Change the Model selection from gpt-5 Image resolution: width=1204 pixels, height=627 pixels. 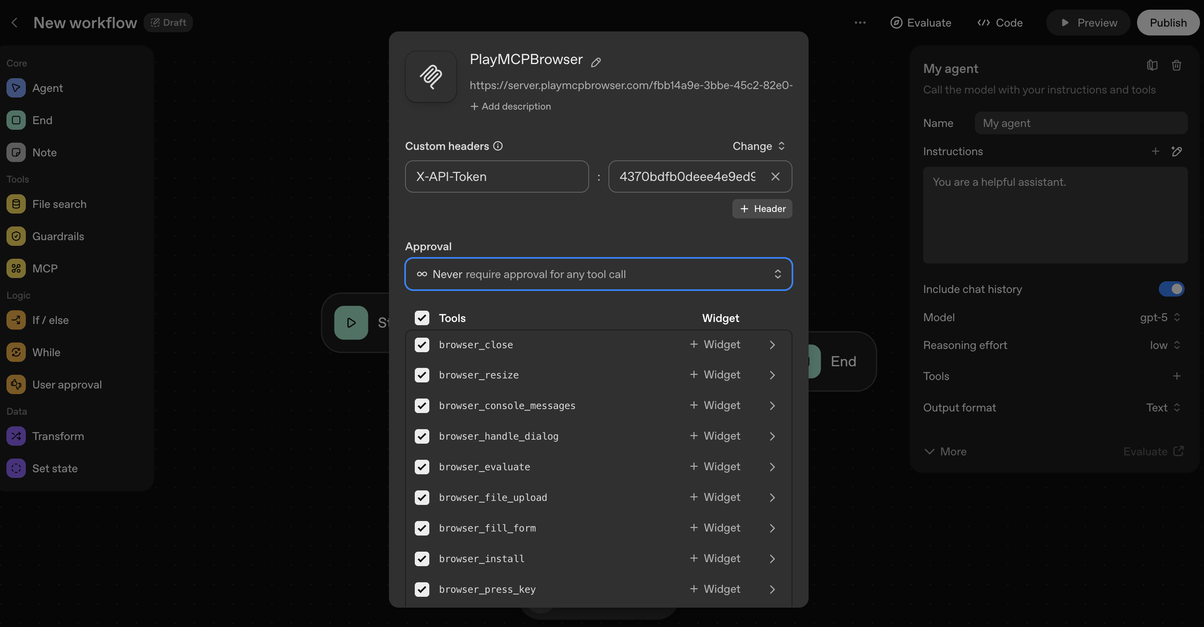point(1160,317)
